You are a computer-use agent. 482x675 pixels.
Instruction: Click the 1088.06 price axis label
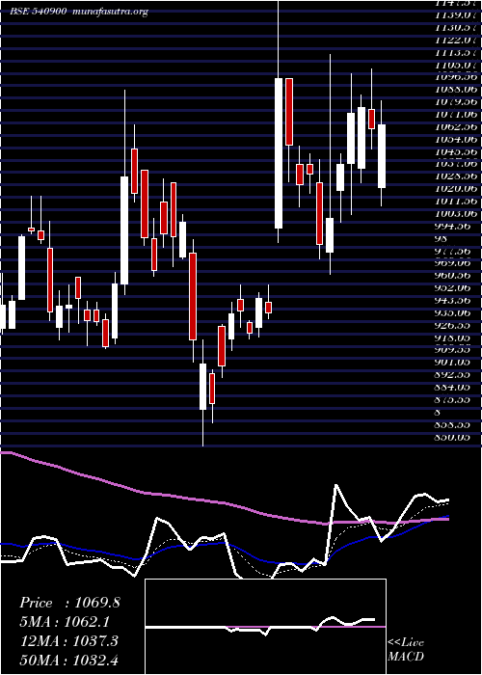coord(456,90)
